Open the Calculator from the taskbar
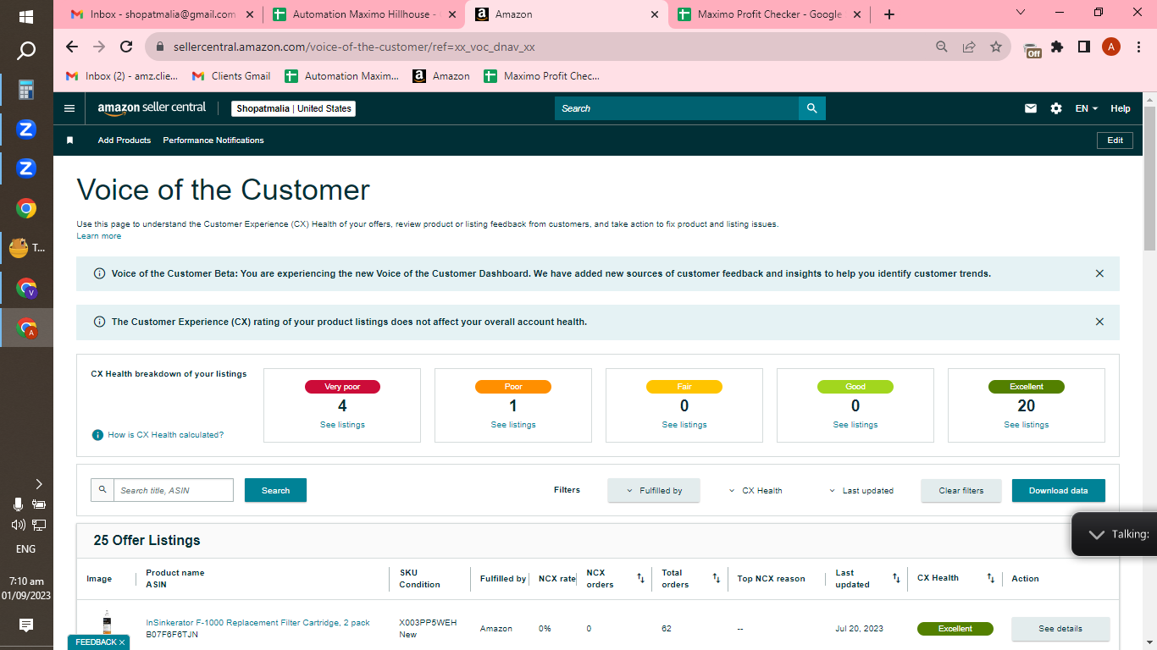The image size is (1157, 650). coord(26,90)
